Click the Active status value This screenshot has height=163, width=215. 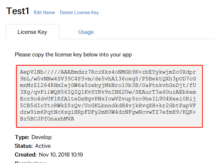point(43,146)
